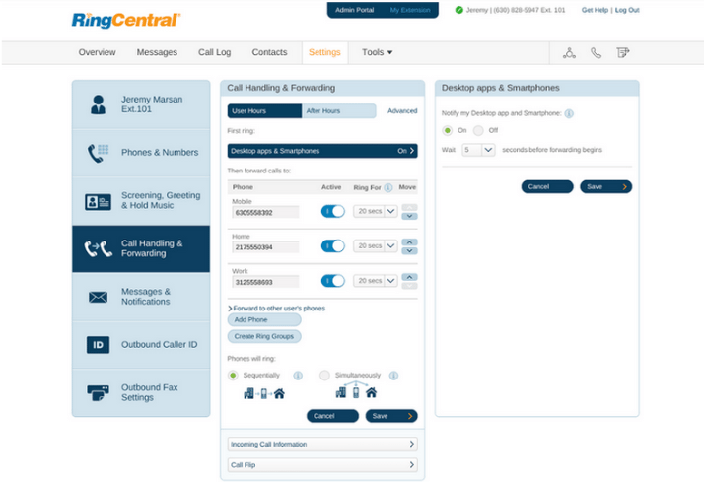704x482 pixels.
Task: Open the Tools dropdown menu
Action: (377, 52)
